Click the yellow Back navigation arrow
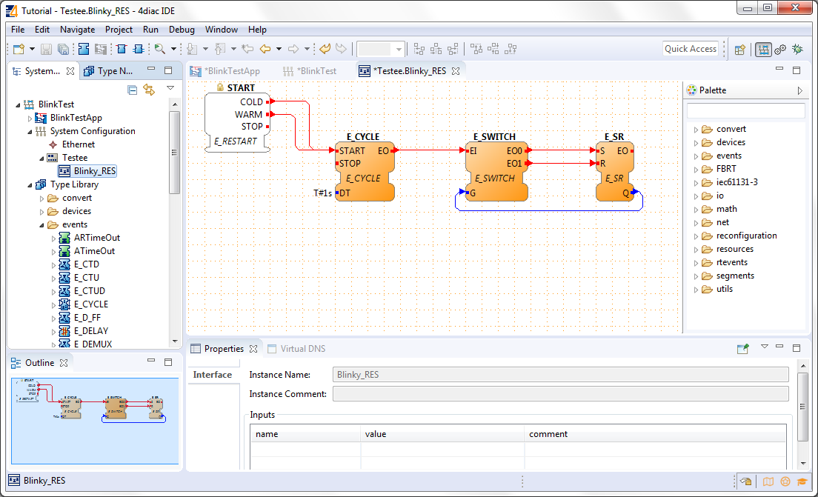The image size is (818, 497). coord(265,49)
